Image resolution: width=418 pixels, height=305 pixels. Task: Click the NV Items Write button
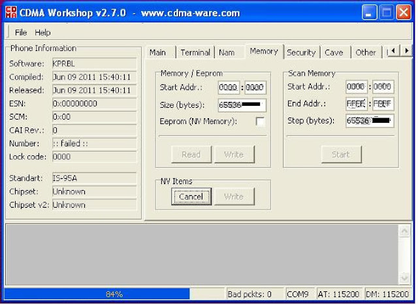point(234,197)
